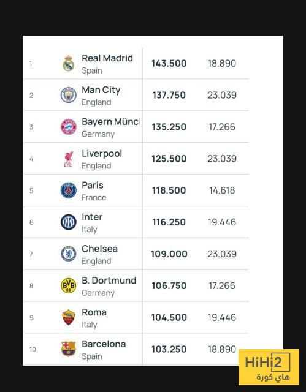Select the Bayern München crest
This screenshot has height=392, width=306.
point(68,127)
